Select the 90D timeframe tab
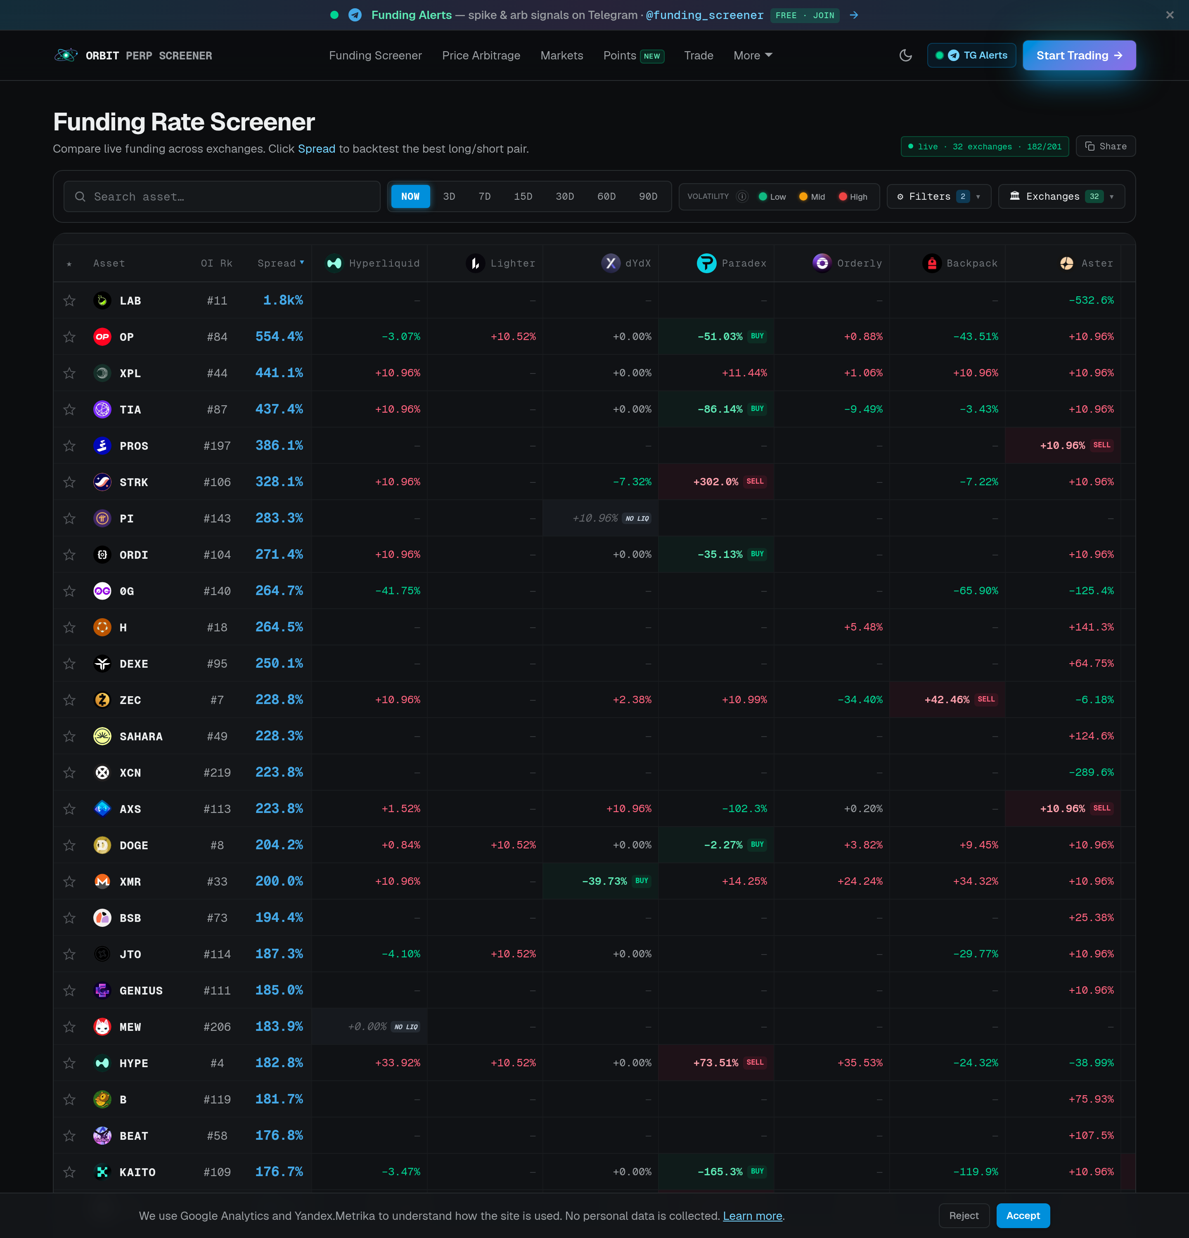Screen dimensions: 1189x1238 648,196
